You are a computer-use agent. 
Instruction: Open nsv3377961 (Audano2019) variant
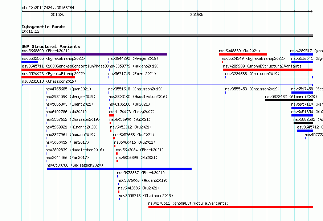pos(70,135)
